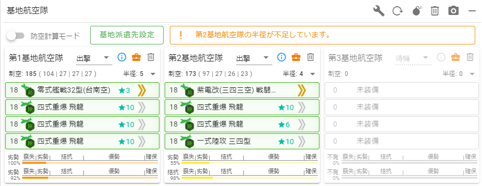Show info for 第1基地航空隊
The height and width of the screenshot is (186, 482).
(x=122, y=57)
